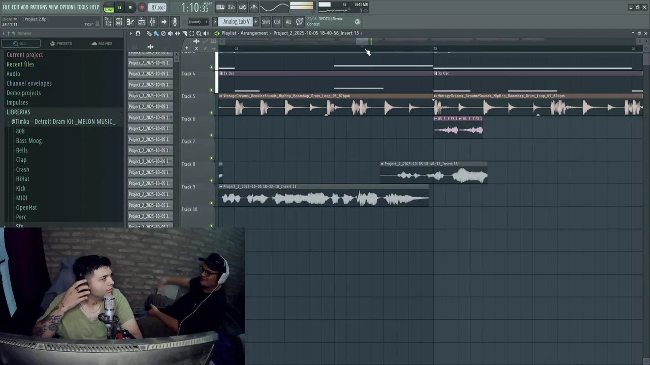Toggle the Ctrl modifier button
Screen dimensions: 650x365
pos(277,22)
